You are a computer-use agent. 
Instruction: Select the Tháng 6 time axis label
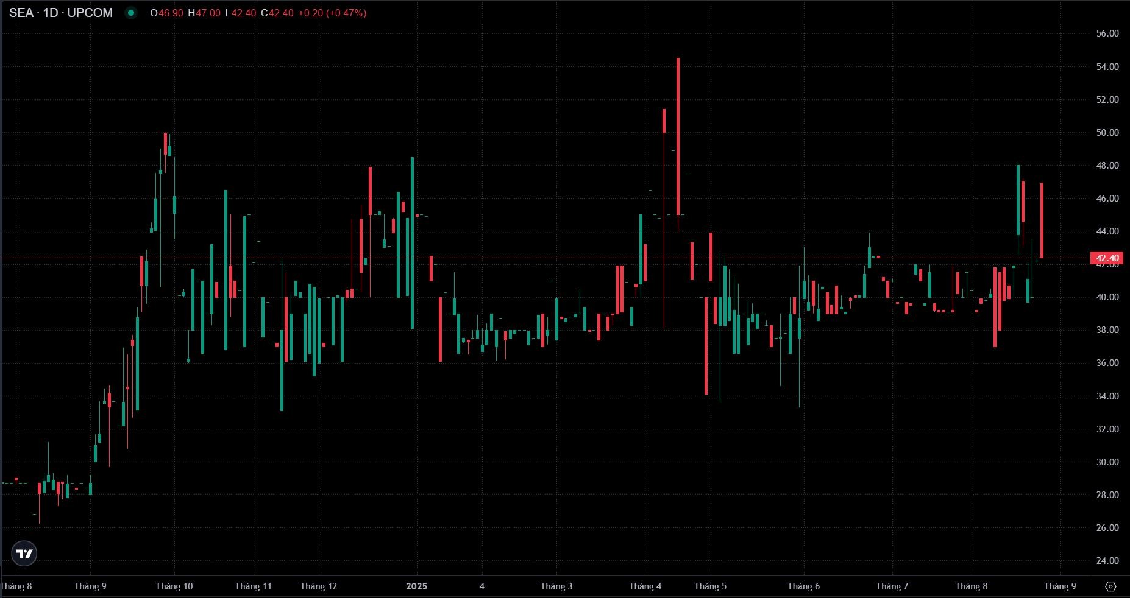803,586
